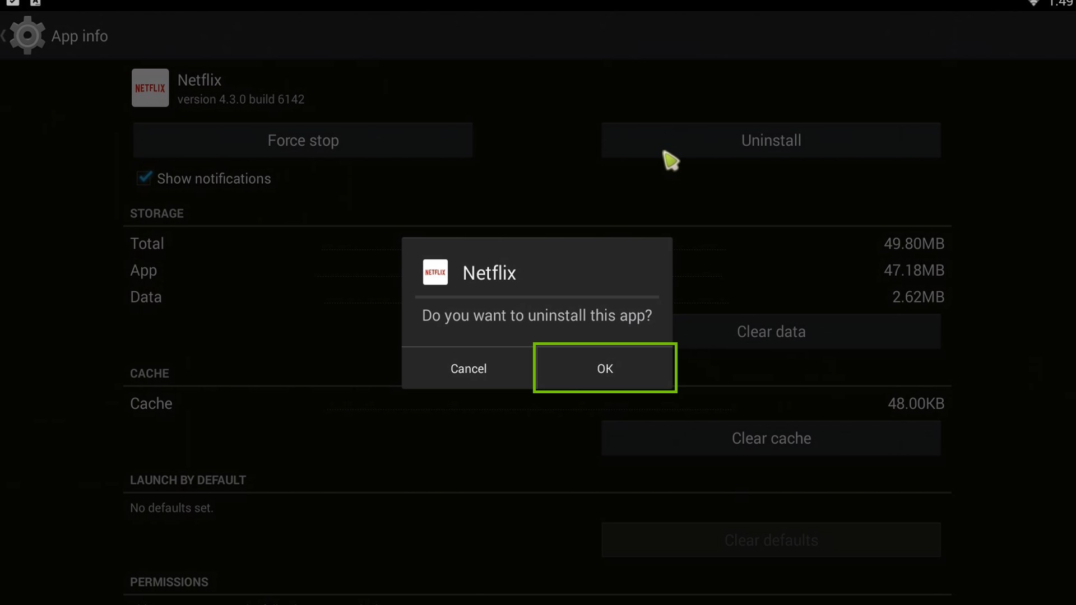
Task: Select the Netflix app icon in the header
Action: point(150,87)
